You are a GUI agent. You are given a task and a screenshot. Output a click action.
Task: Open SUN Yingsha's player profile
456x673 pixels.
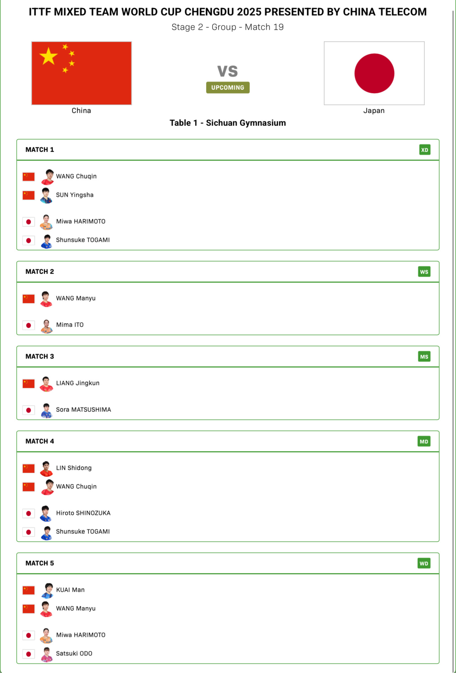pos(75,195)
